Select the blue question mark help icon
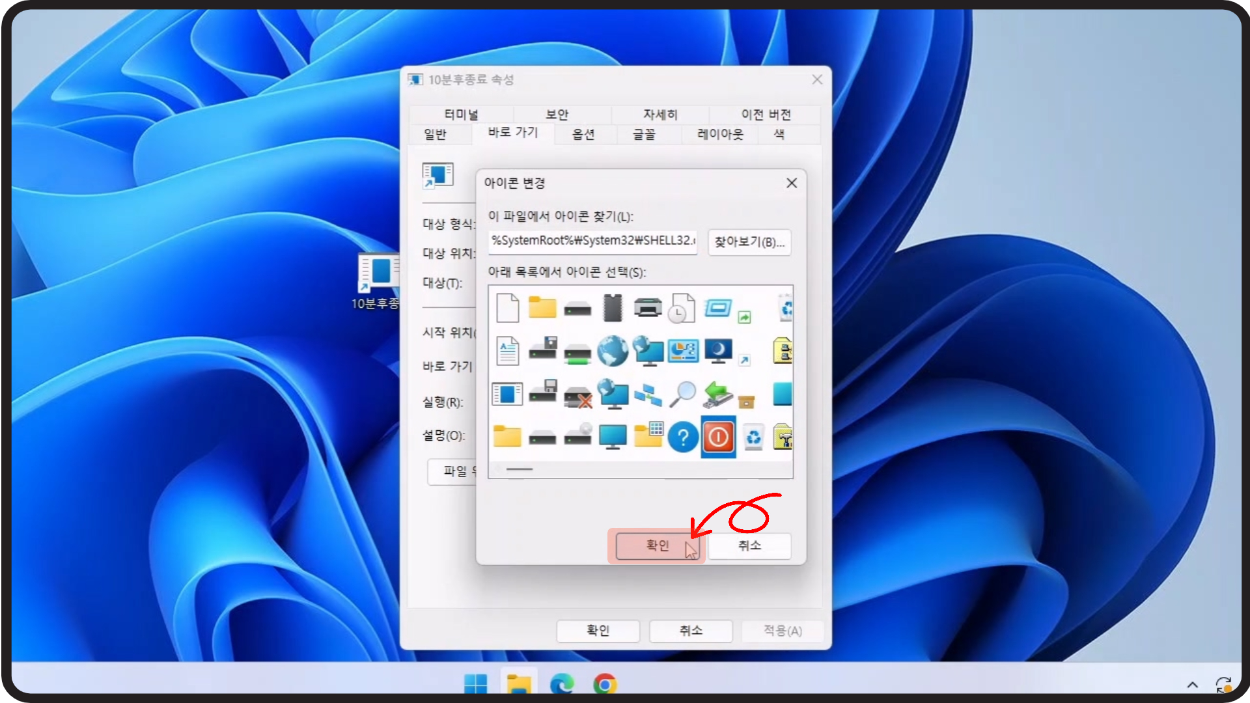 pyautogui.click(x=683, y=437)
